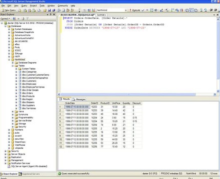The width and height of the screenshot is (220, 179).
Task: Click Analyze Query in Tuning Advisor icon
Action: (x=156, y=10)
